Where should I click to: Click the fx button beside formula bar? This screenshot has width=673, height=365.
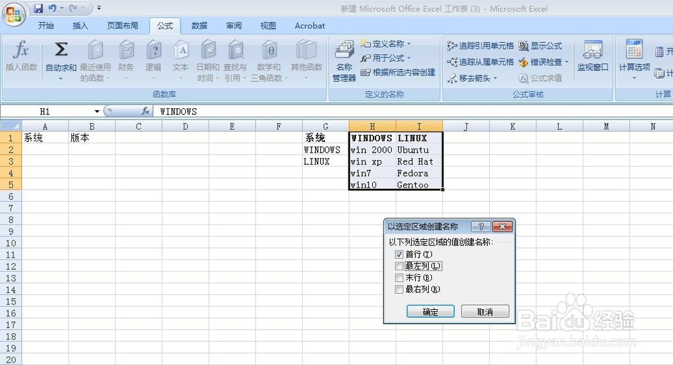145,111
